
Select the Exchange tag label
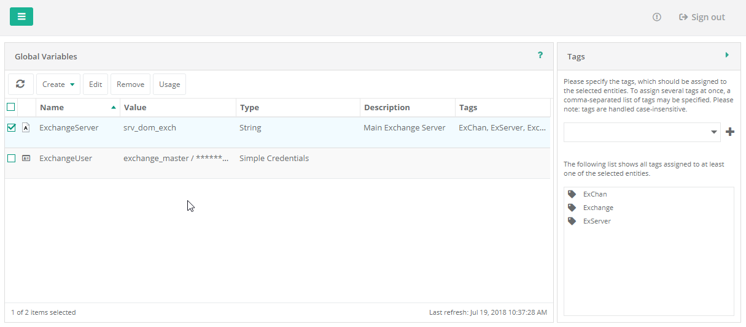598,208
